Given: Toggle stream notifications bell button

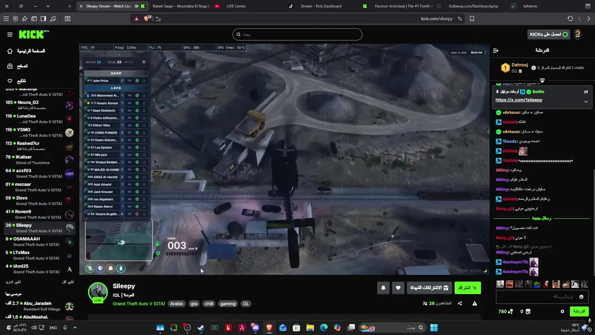Looking at the screenshot, I should [x=383, y=288].
